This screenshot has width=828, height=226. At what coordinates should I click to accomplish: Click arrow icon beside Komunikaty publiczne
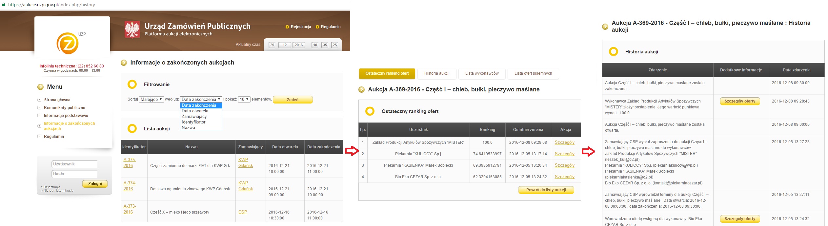(39, 108)
